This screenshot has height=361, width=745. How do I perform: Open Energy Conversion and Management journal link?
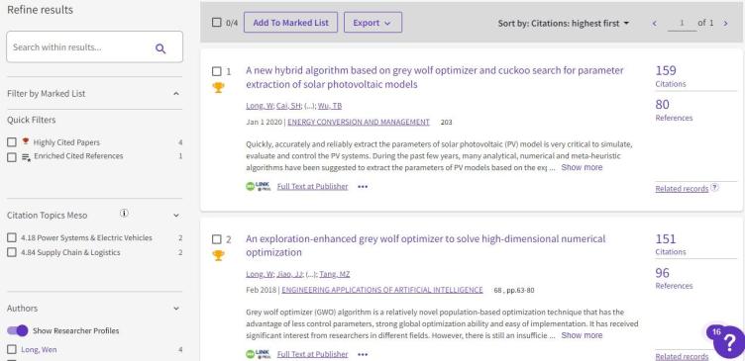[x=359, y=122]
